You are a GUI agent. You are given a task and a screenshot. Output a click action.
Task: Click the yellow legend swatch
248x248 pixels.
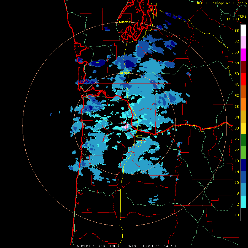coord(243,128)
